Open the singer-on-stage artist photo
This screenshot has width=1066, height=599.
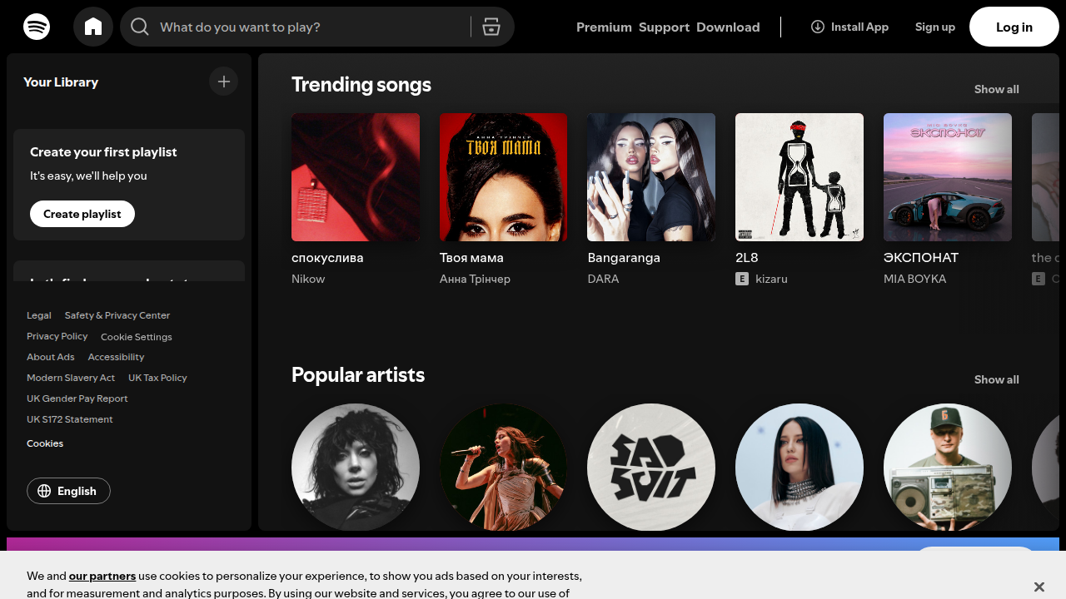(504, 467)
